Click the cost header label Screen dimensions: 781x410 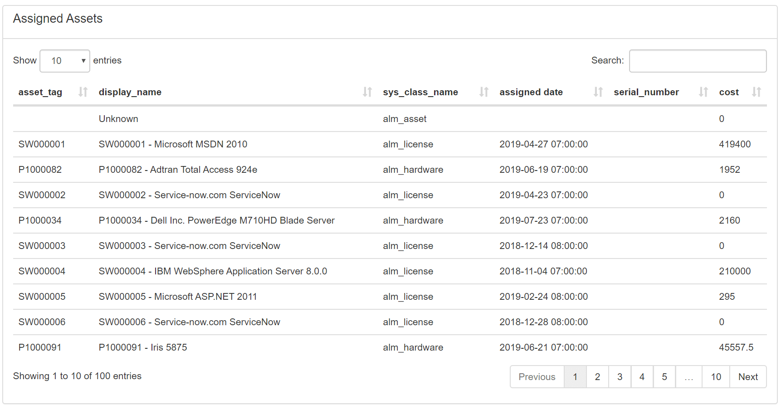tap(729, 92)
